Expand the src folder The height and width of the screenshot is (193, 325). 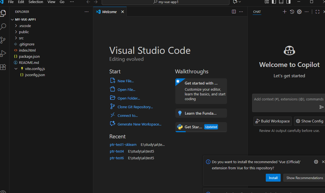pyautogui.click(x=16, y=38)
